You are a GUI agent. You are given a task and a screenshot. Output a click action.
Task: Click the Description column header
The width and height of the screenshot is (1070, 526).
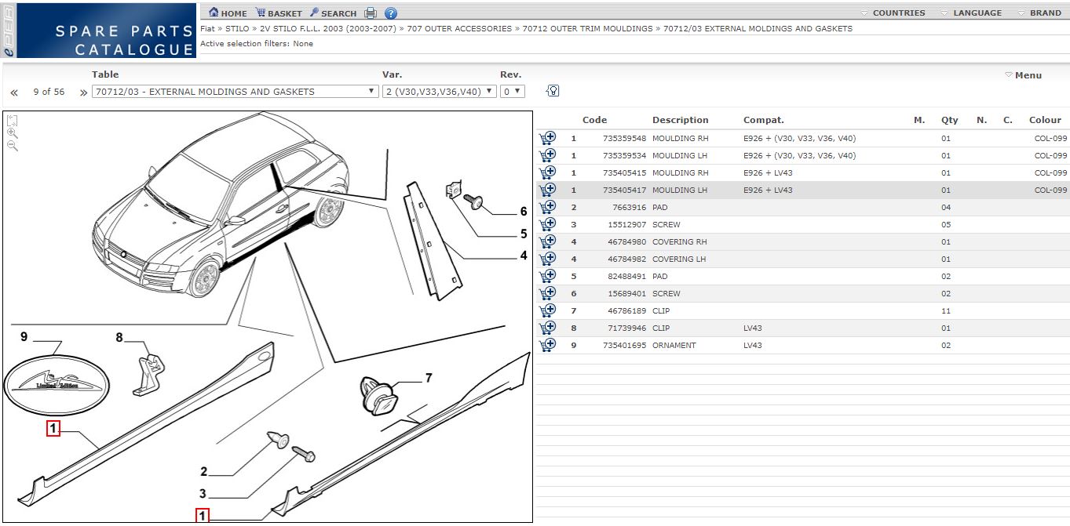click(x=680, y=120)
